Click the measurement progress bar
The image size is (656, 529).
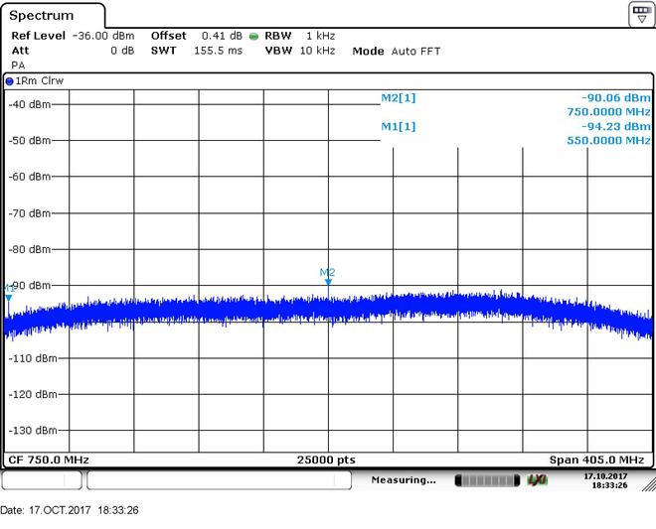[487, 480]
